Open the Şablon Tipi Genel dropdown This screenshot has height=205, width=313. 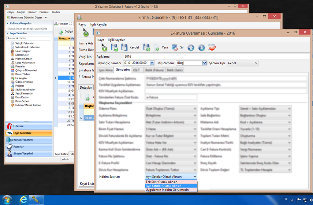(243, 63)
